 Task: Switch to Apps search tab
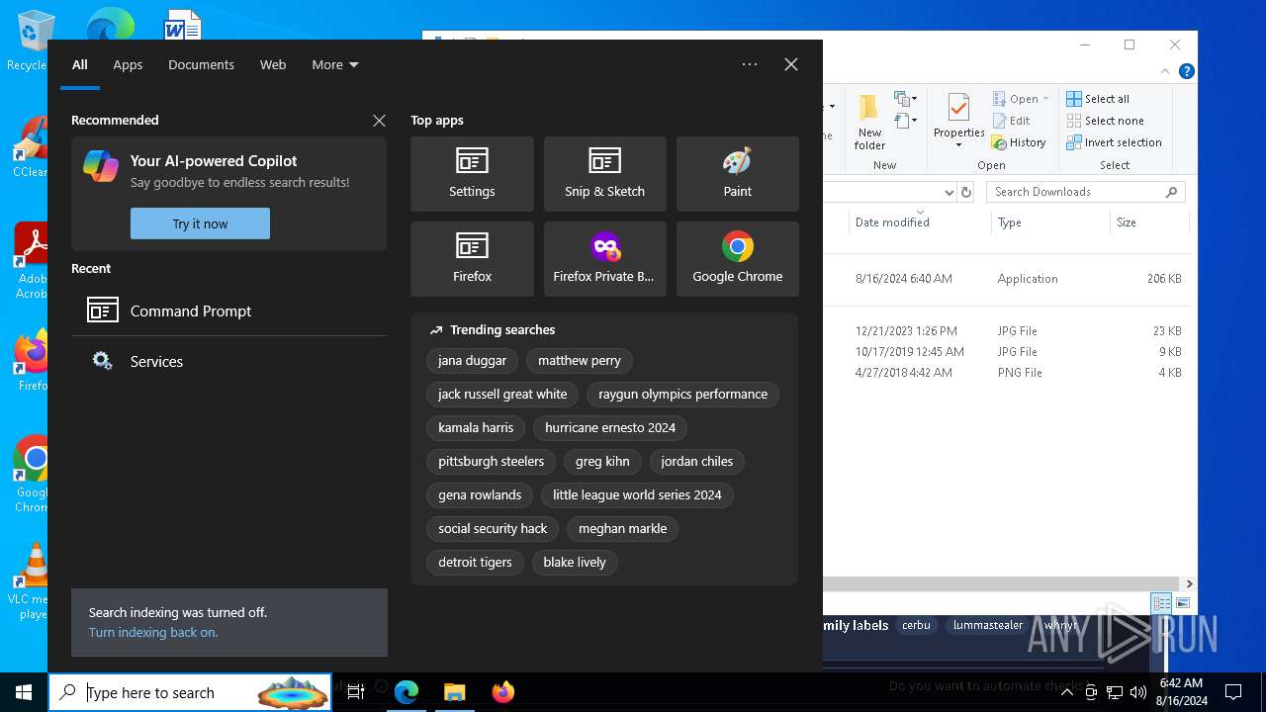click(x=128, y=64)
